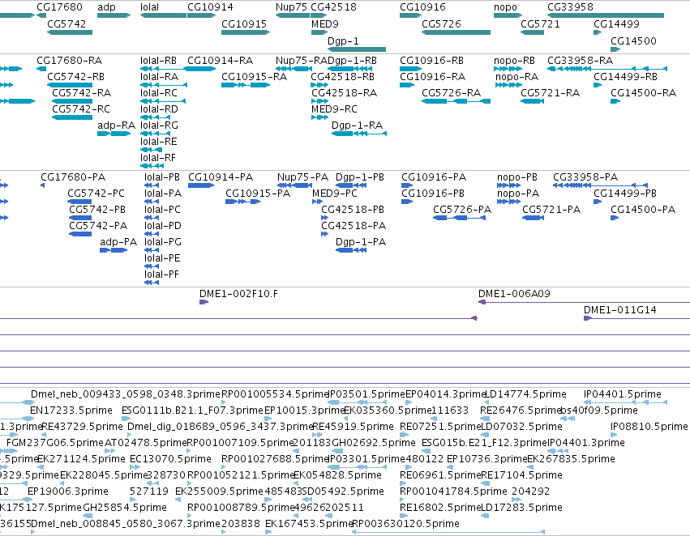Click the adp gene label
690x536 pixels.
tap(106, 7)
